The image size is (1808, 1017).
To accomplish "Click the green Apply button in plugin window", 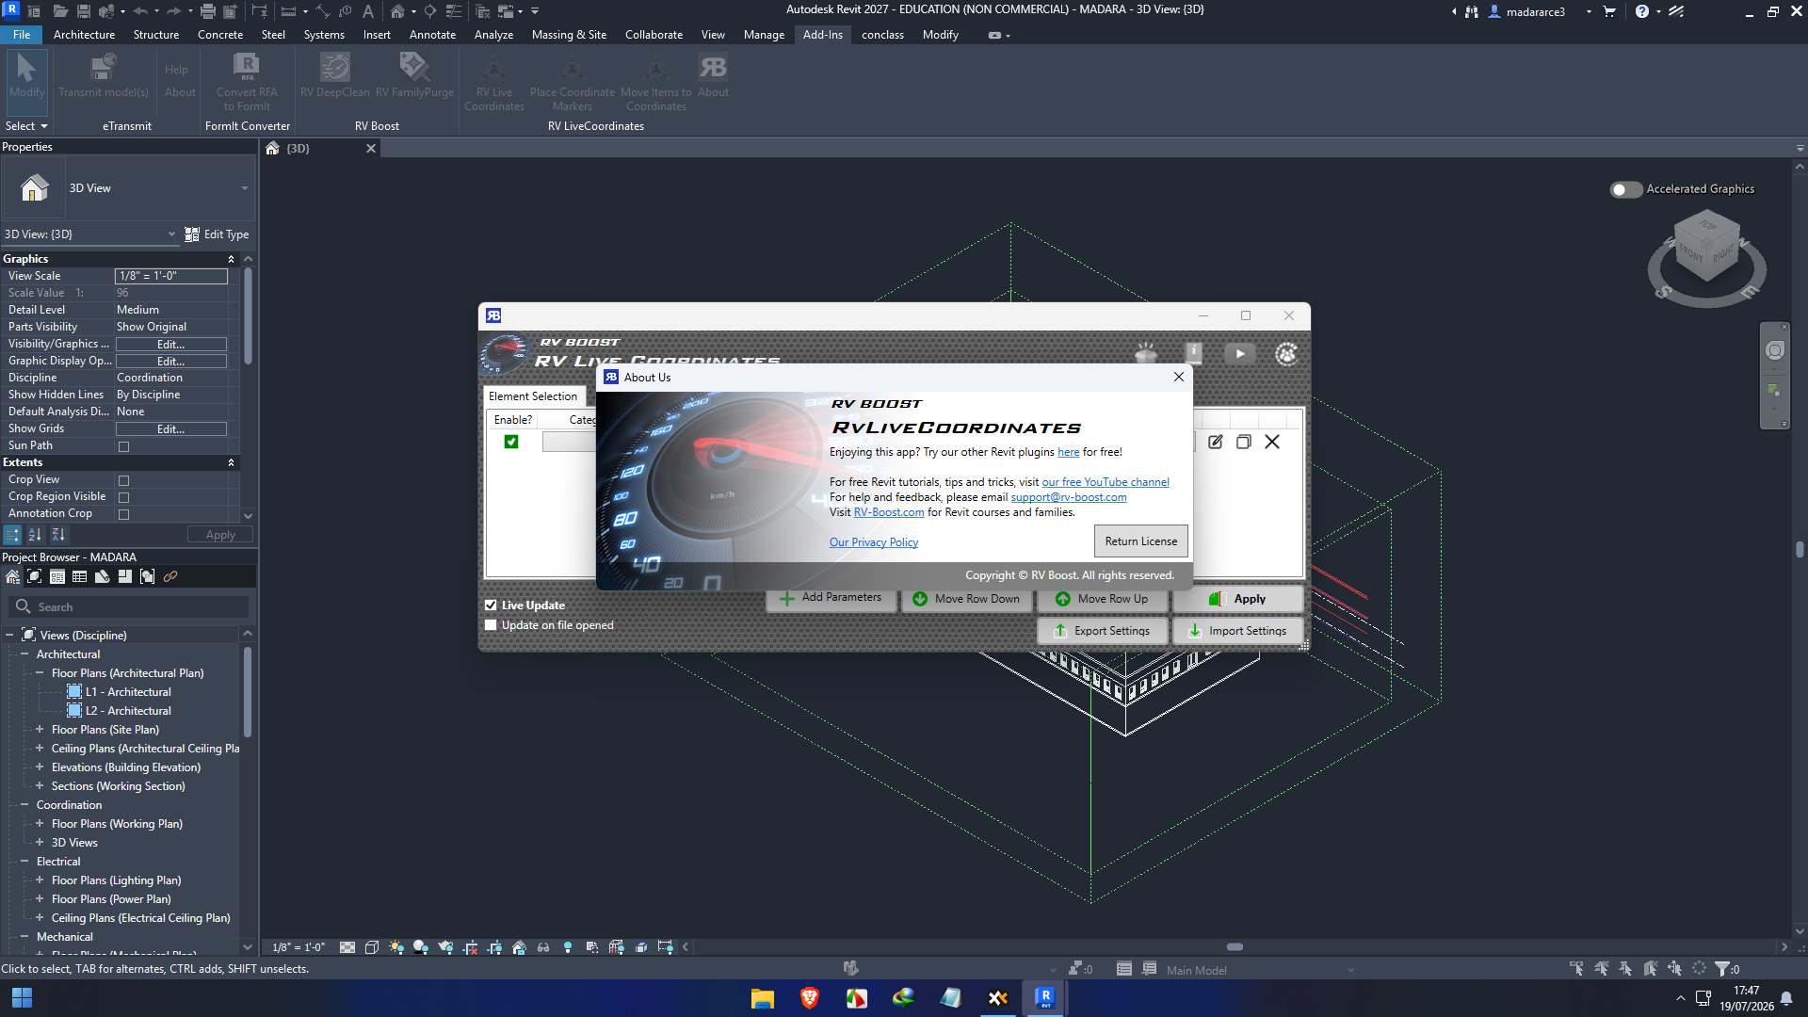I will click(x=1238, y=599).
